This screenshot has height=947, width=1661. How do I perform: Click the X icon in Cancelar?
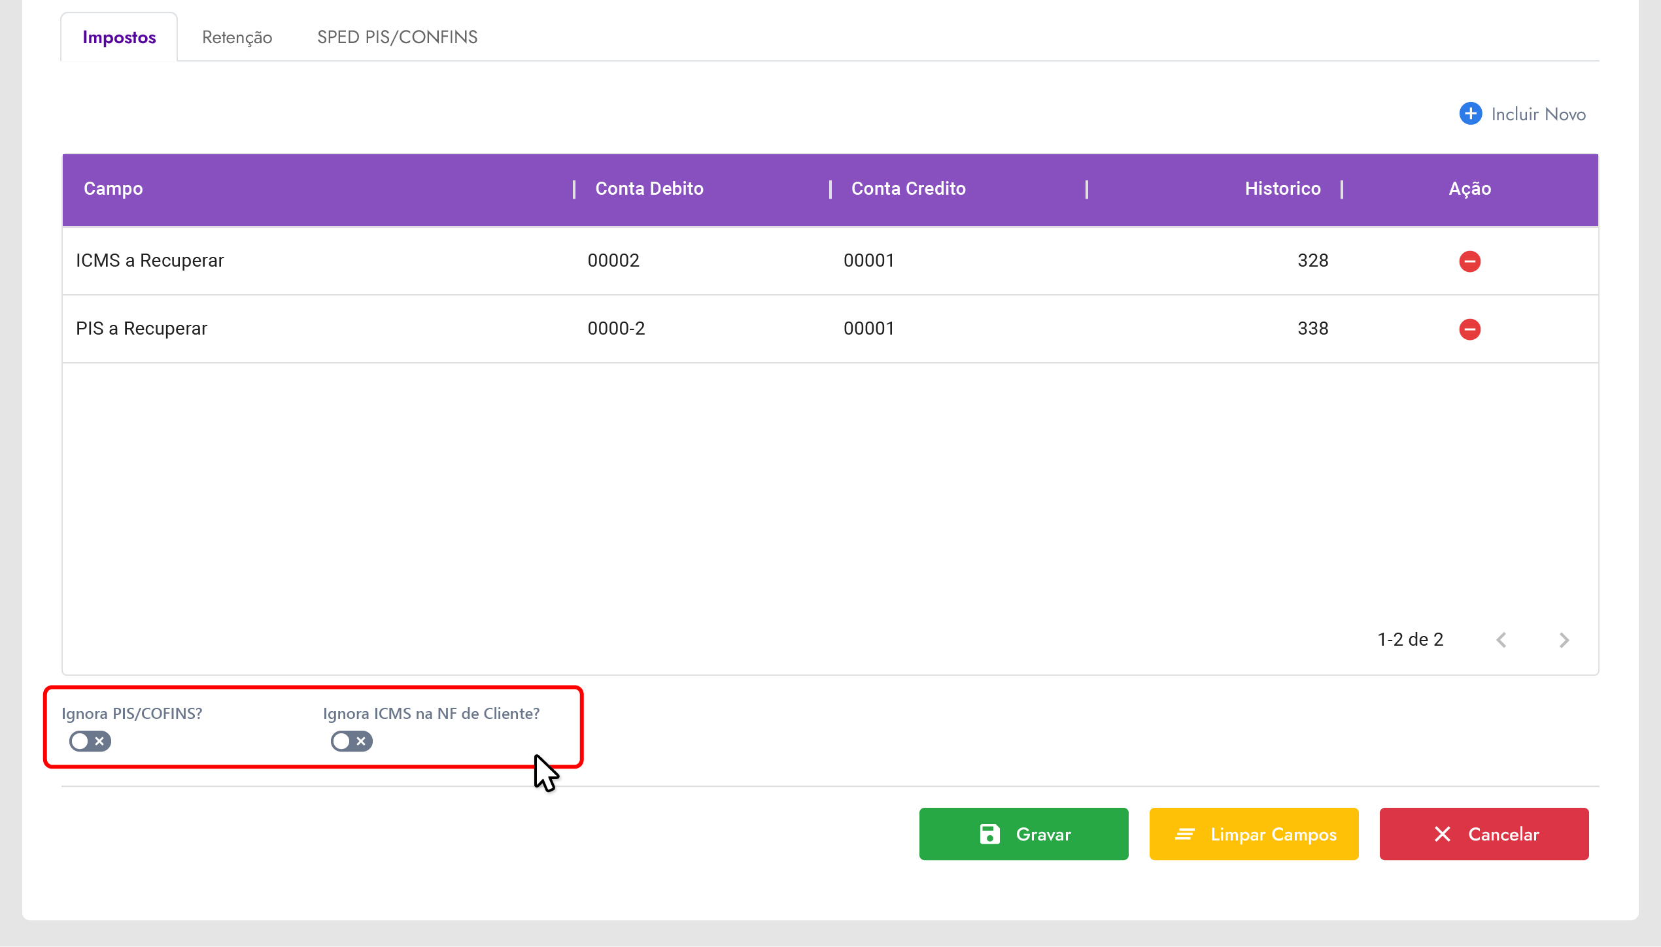click(1443, 834)
